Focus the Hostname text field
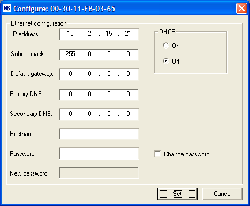 99,134
